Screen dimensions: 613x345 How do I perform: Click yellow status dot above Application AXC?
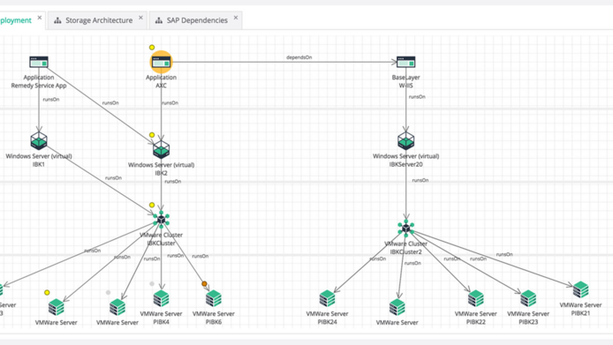(152, 48)
